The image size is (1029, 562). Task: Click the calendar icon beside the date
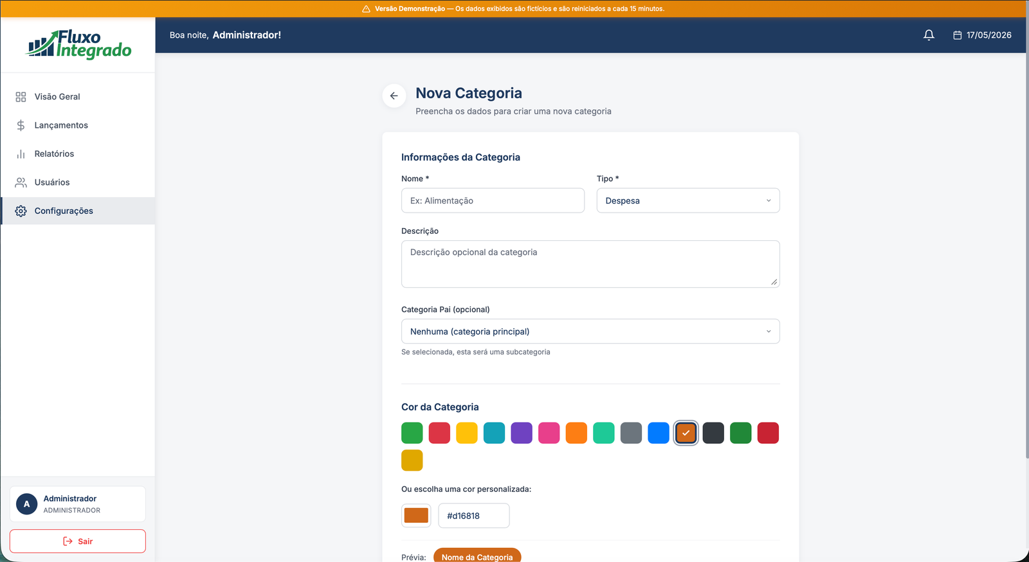coord(957,35)
